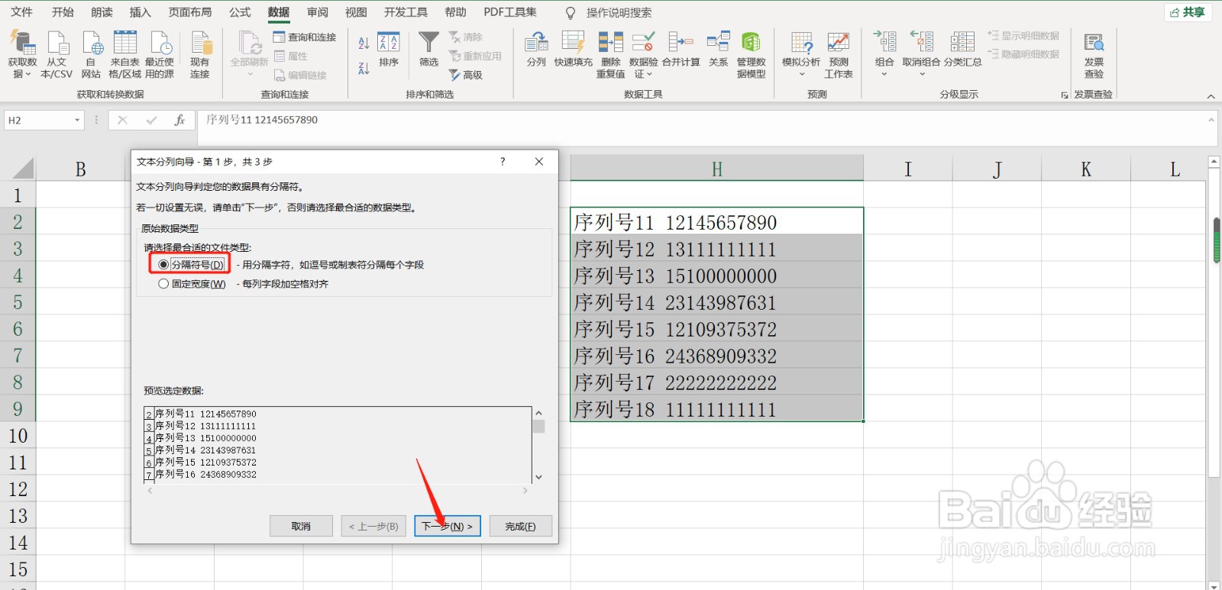Image resolution: width=1222 pixels, height=590 pixels.
Task: Manage Data Model (管理数据模型)
Action: pos(751,55)
